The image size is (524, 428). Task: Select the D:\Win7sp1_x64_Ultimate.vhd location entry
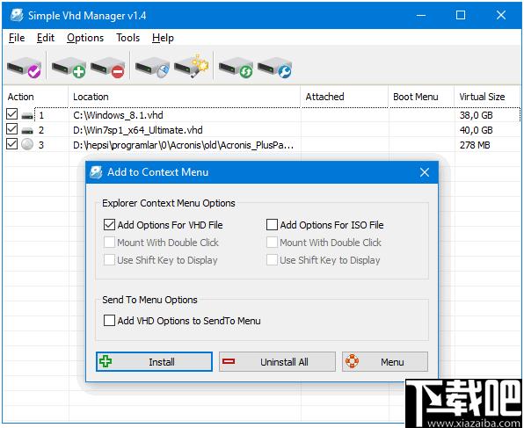(x=138, y=130)
